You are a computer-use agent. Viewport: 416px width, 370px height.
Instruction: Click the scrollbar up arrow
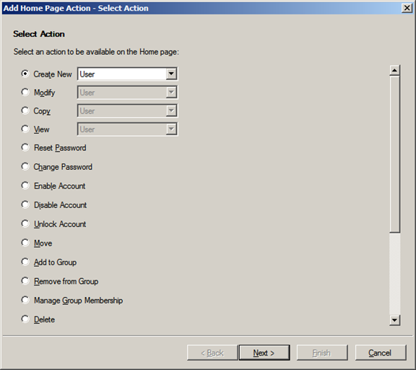[395, 70]
